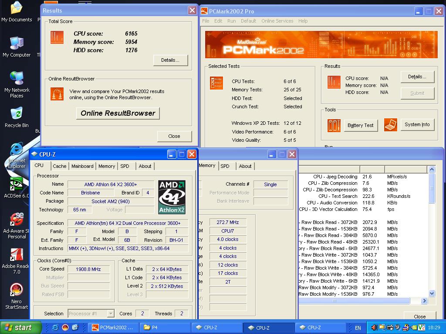Image resolution: width=446 pixels, height=334 pixels.
Task: Click CPU - Jpeg Decoding result row
Action: (363, 177)
